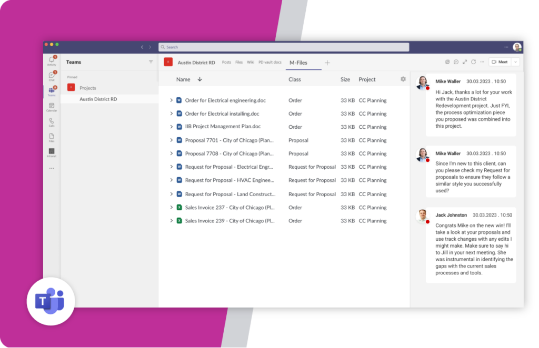
Task: Open the file "Order for Electrical engineering.doc"
Action: pos(225,100)
